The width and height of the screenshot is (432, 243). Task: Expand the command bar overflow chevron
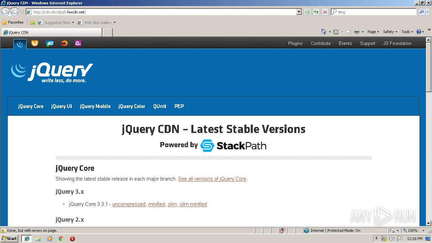coord(429,30)
